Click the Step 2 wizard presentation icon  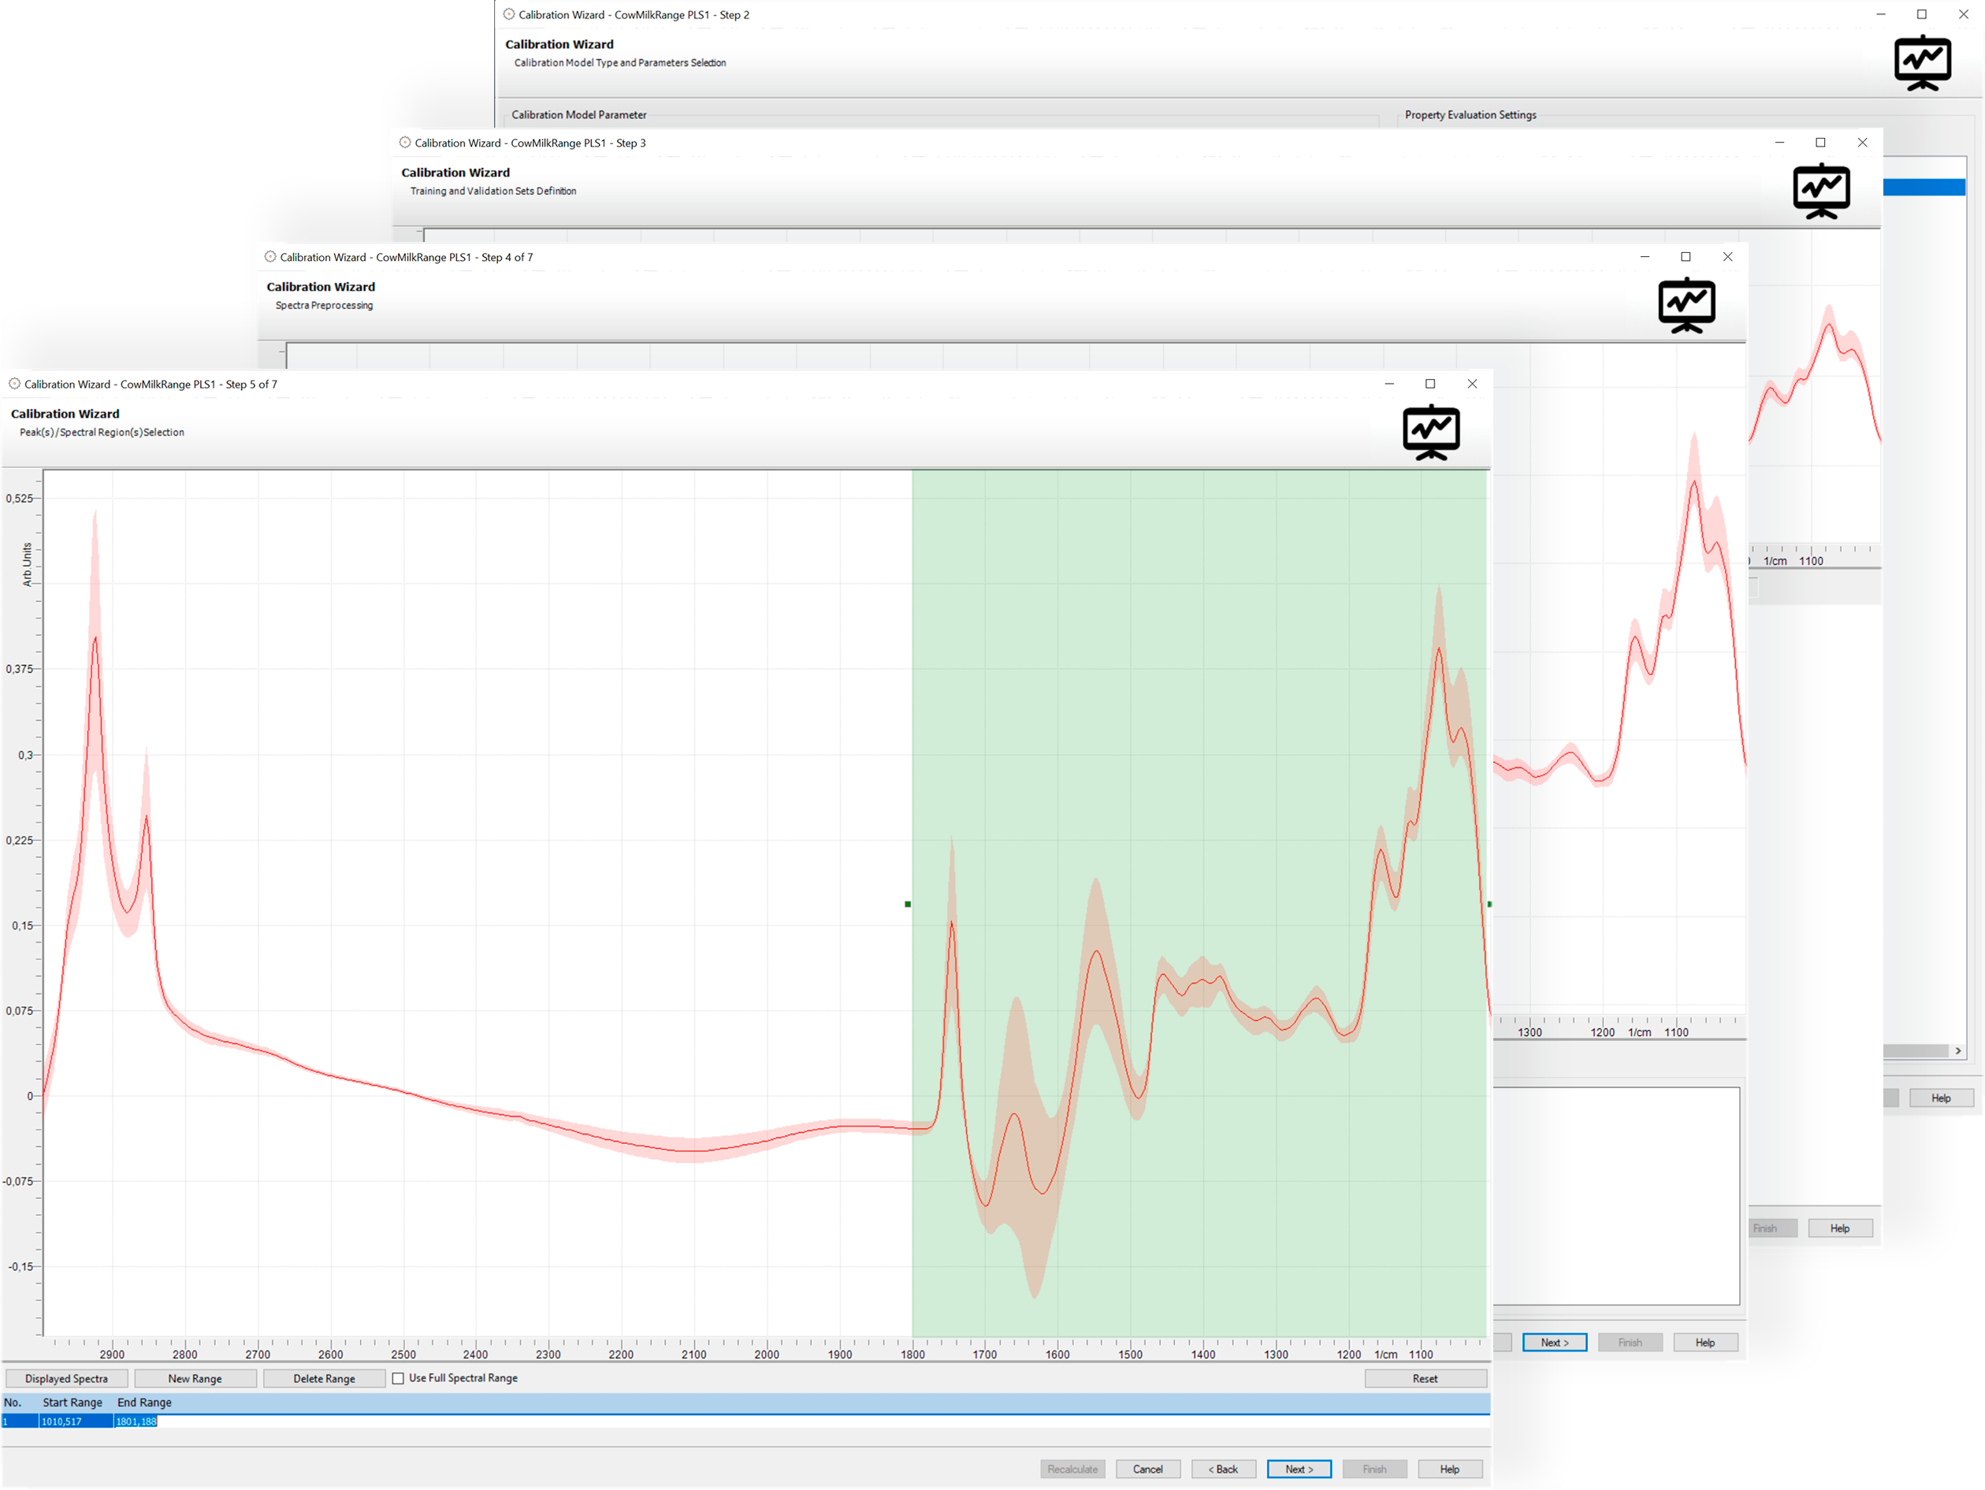coord(1921,63)
